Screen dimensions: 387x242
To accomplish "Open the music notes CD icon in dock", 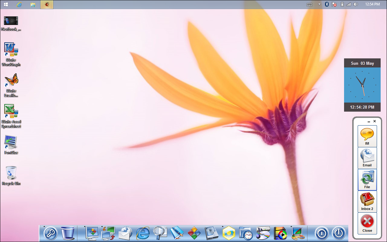I will click(x=263, y=233).
